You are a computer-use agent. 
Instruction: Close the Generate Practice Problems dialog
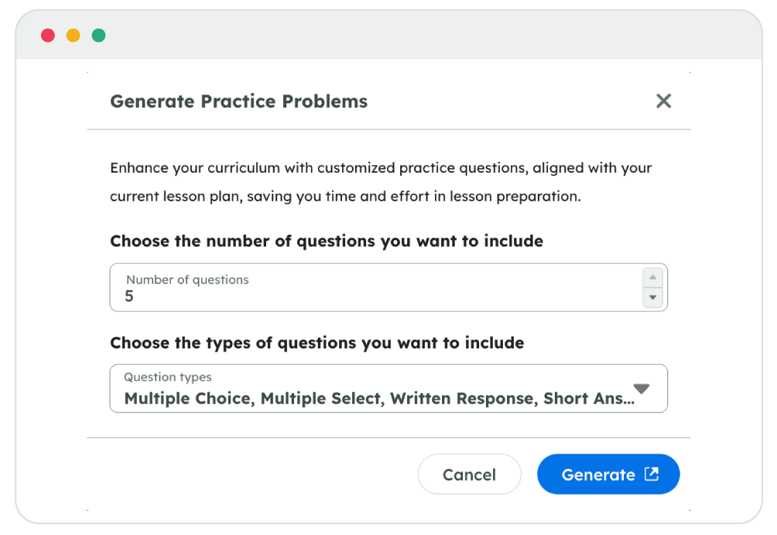tap(663, 101)
